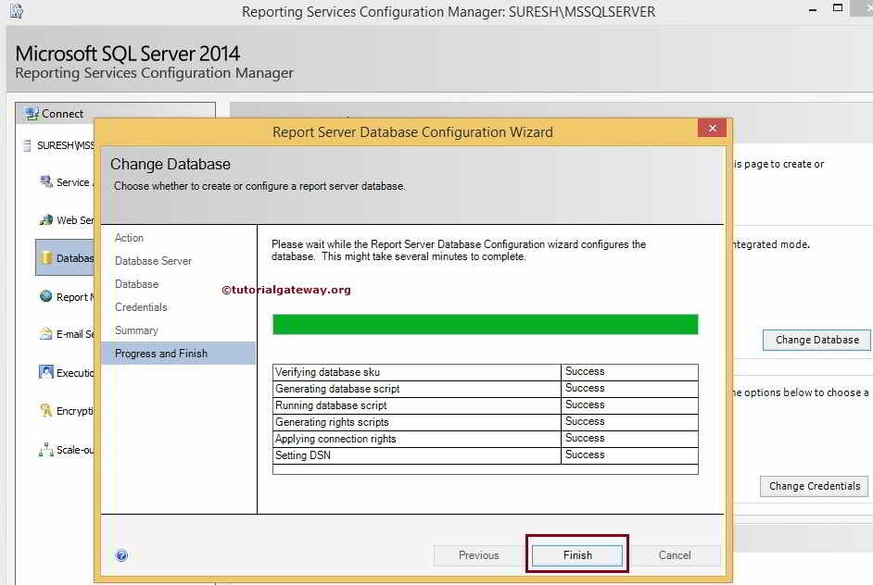Open E-mail Settings envelope icon
The image size is (873, 585).
pyautogui.click(x=46, y=334)
